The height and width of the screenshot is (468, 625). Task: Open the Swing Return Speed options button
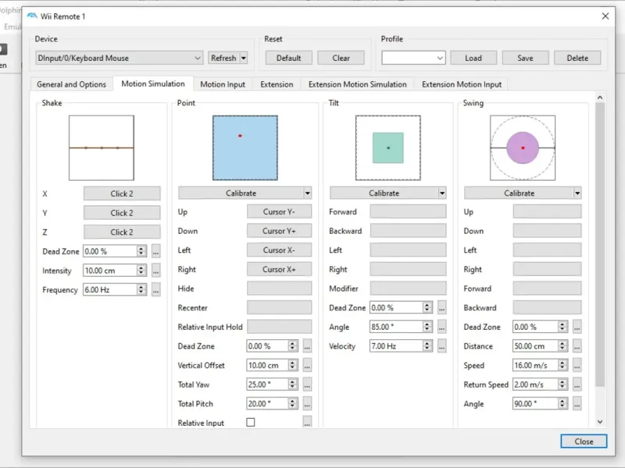pos(577,385)
